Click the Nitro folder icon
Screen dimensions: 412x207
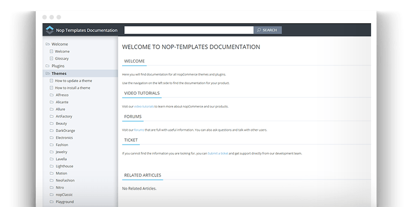tap(51, 187)
